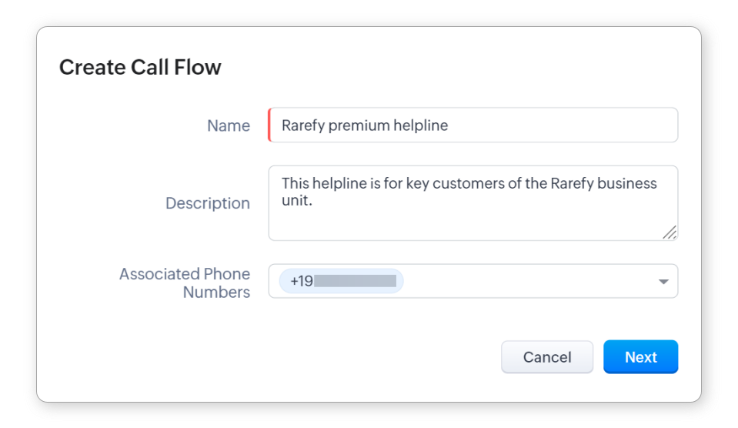Viewport: 738px width, 428px height.
Task: Open the Associated Phone Numbers dropdown arrow
Action: (x=663, y=282)
